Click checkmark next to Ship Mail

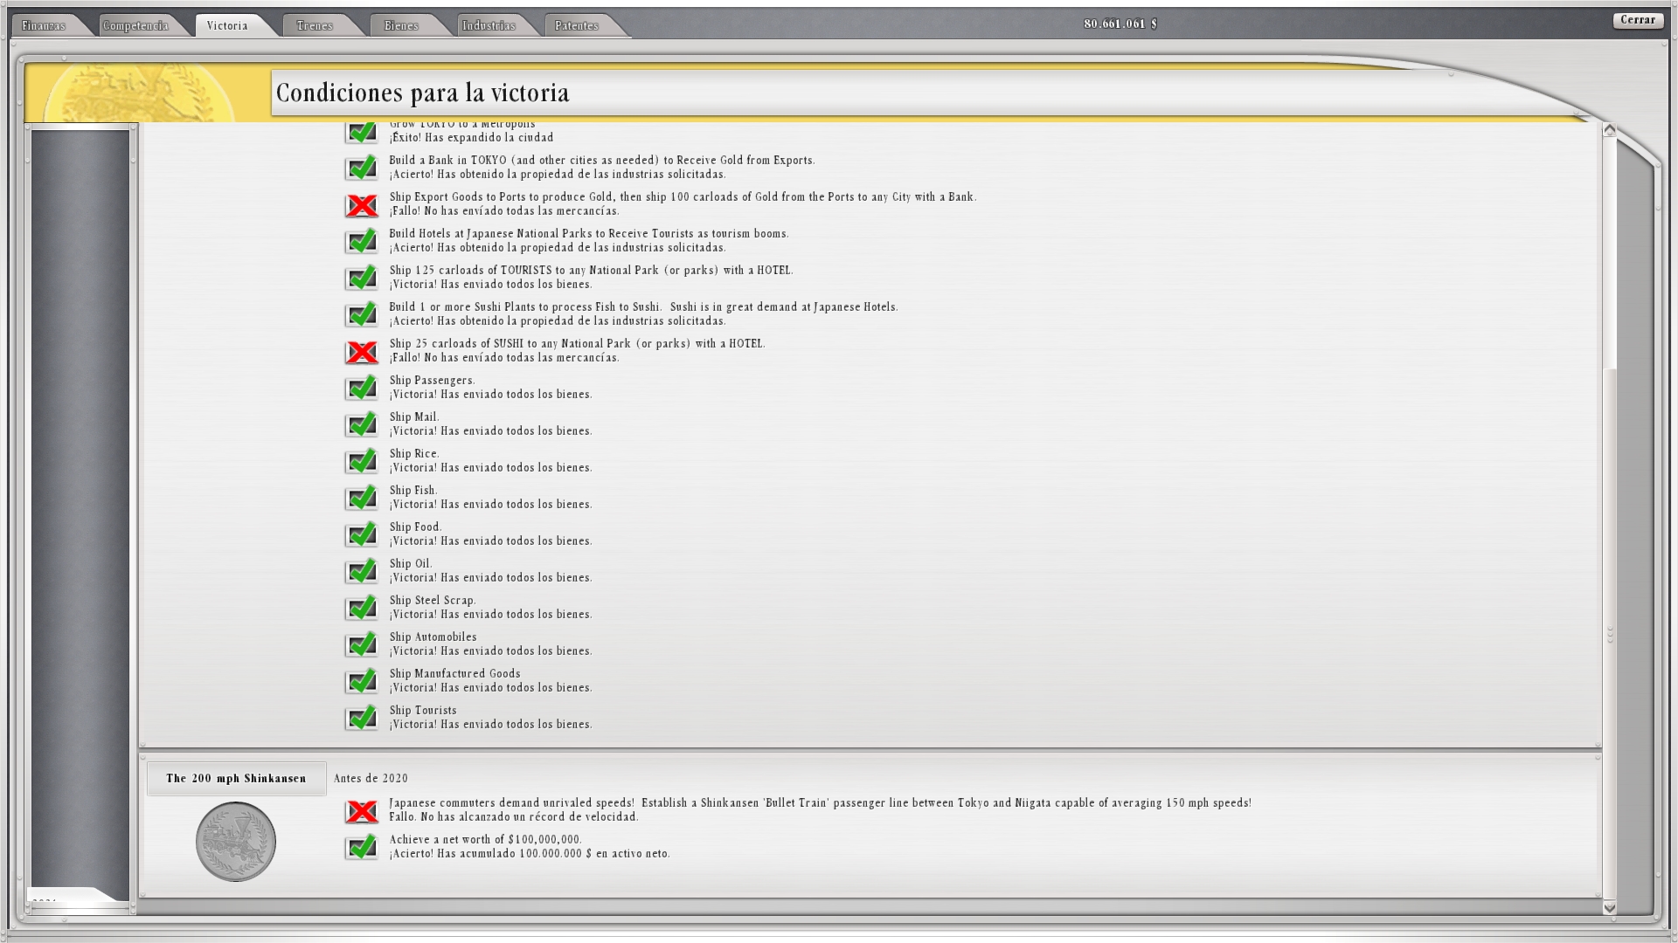[x=361, y=423]
